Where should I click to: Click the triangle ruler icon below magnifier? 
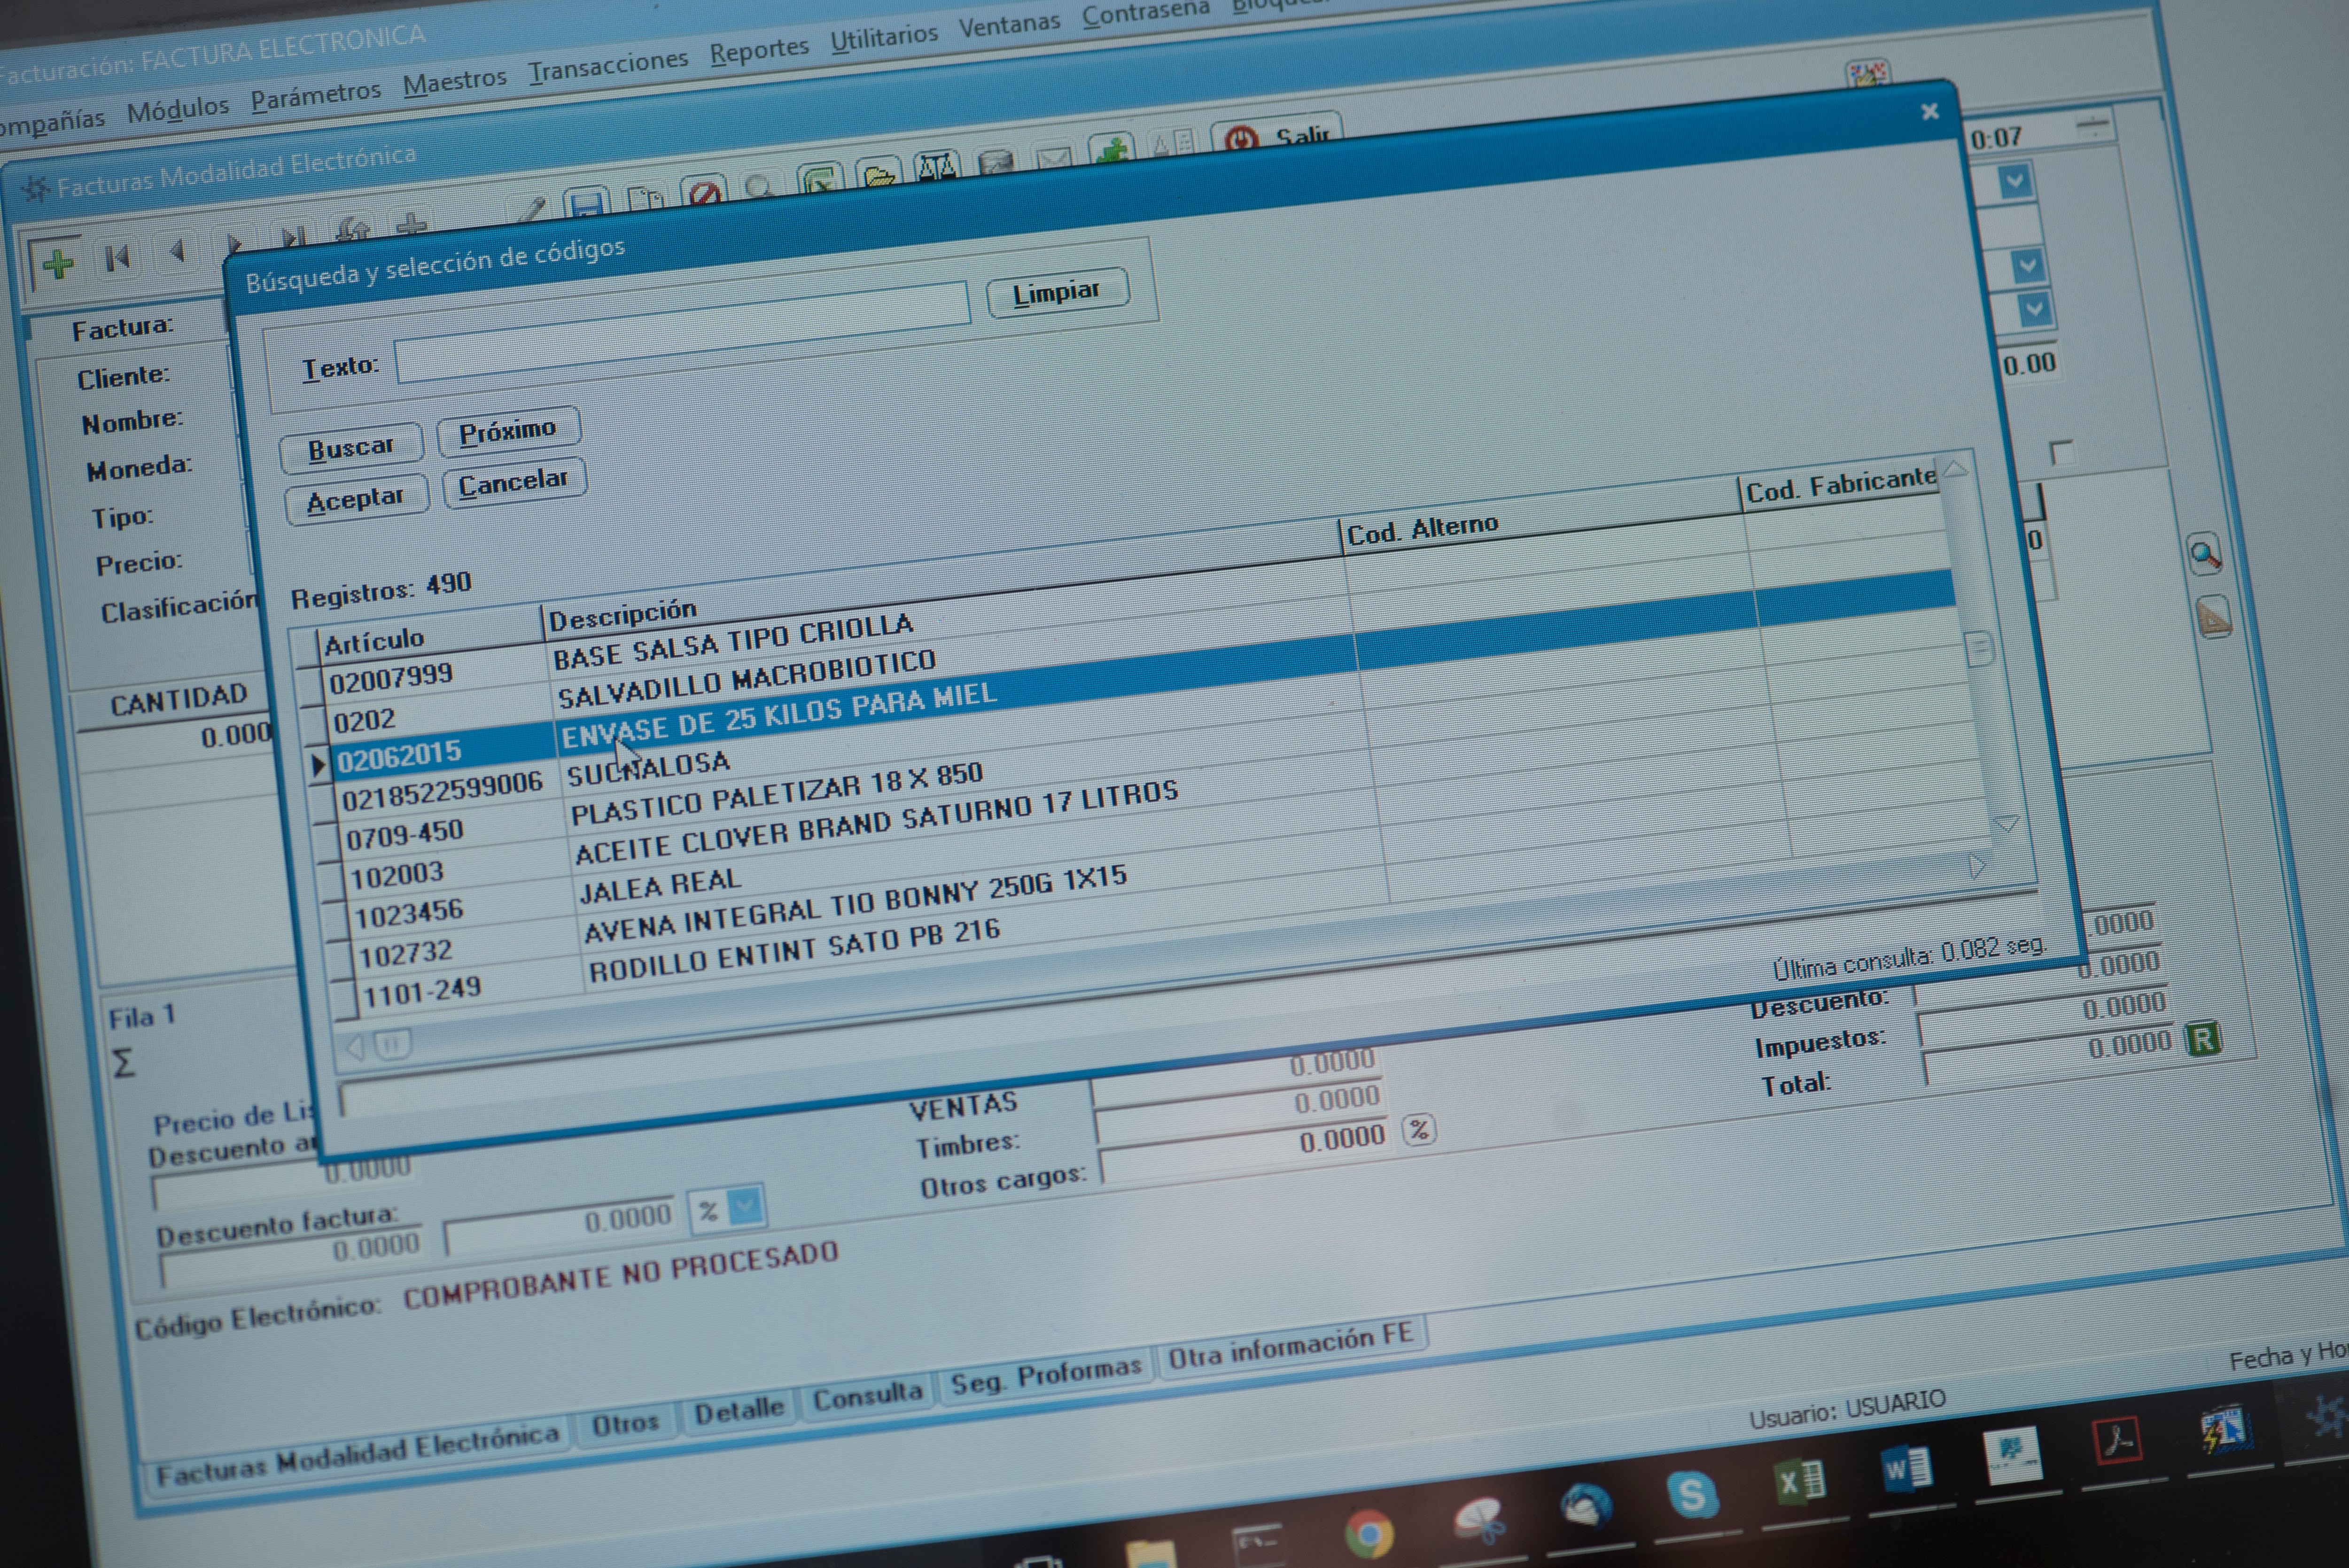point(2213,617)
